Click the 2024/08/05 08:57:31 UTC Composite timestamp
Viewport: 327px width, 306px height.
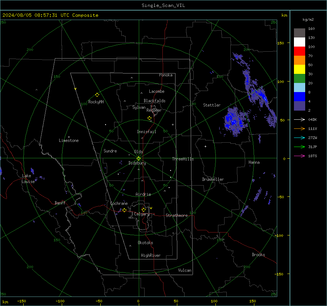click(50, 15)
